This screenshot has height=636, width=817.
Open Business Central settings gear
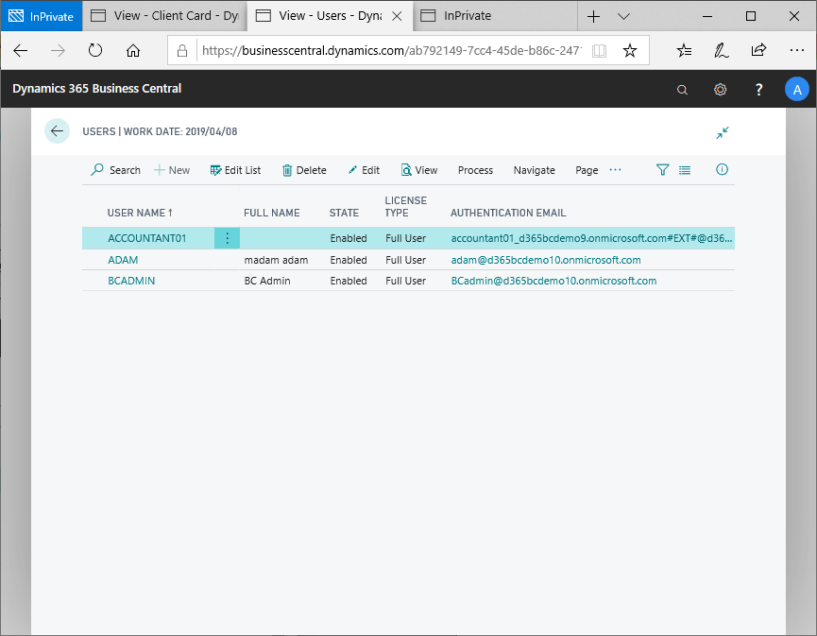tap(720, 89)
